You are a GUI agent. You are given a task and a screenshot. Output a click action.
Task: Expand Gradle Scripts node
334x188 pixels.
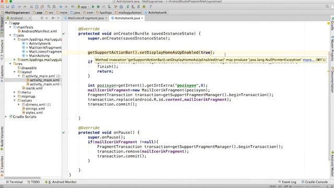(6, 116)
